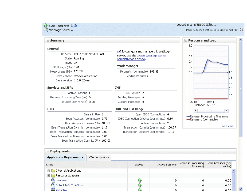Open the Table View link
Screen dimensions: 247x192
[227, 126]
